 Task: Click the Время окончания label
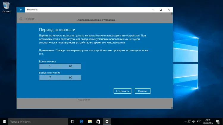point(50,73)
